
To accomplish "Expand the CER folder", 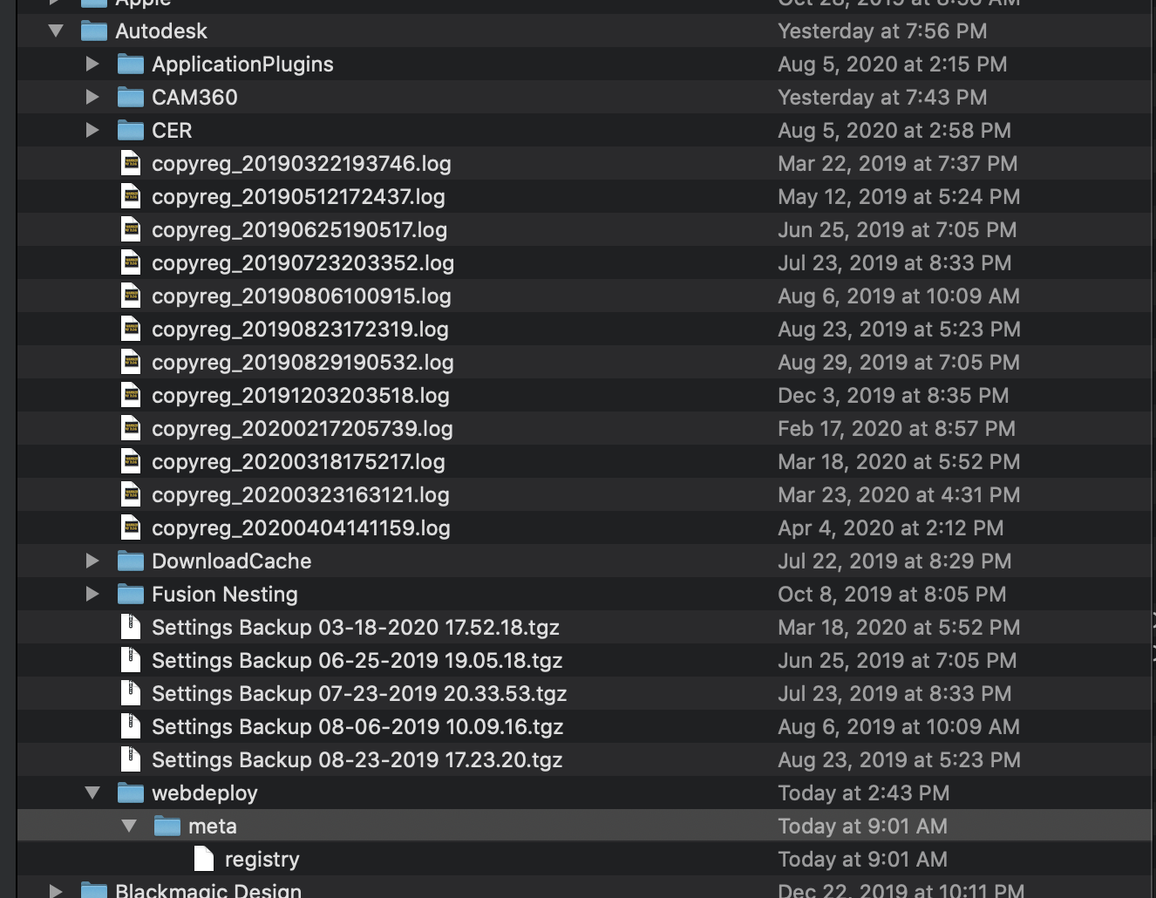I will click(x=92, y=130).
